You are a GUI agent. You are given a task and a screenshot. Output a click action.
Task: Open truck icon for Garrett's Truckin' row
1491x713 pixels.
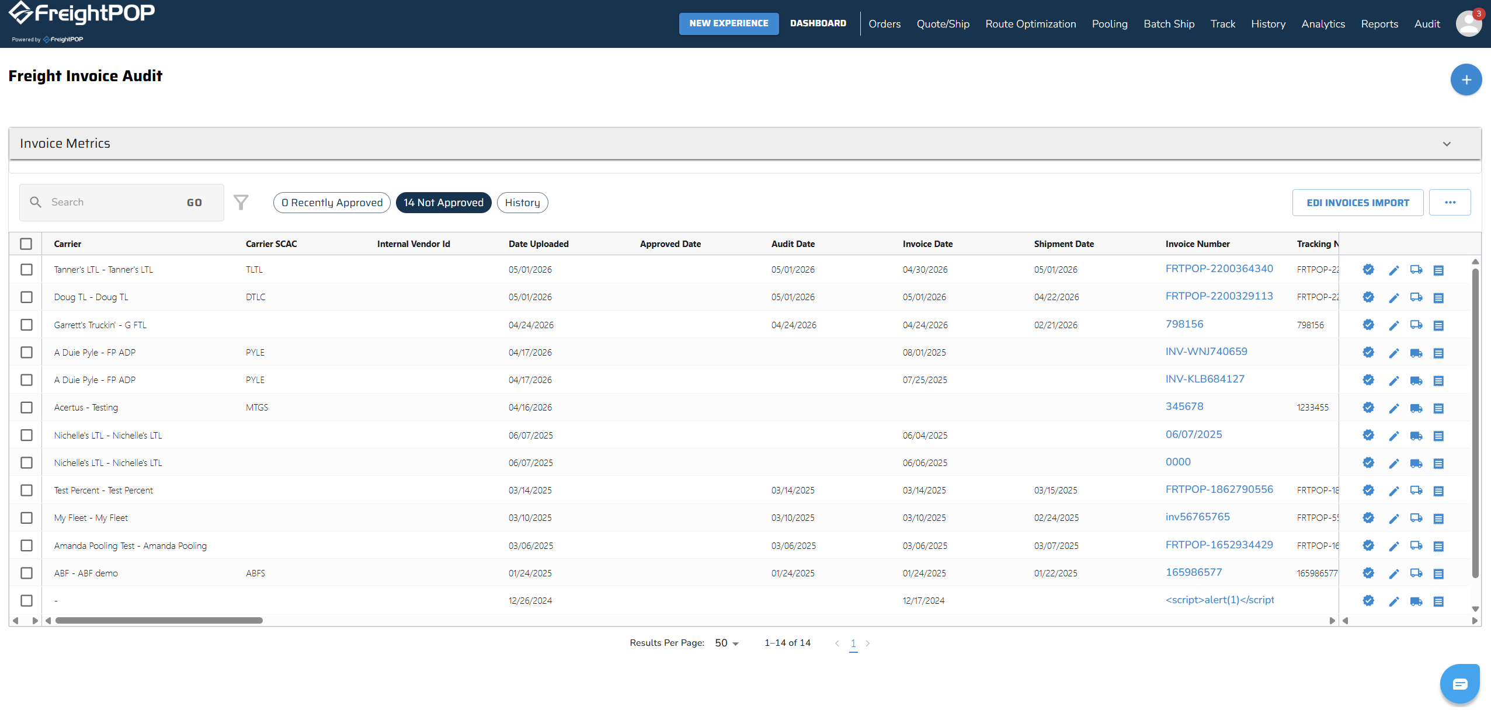[1416, 325]
